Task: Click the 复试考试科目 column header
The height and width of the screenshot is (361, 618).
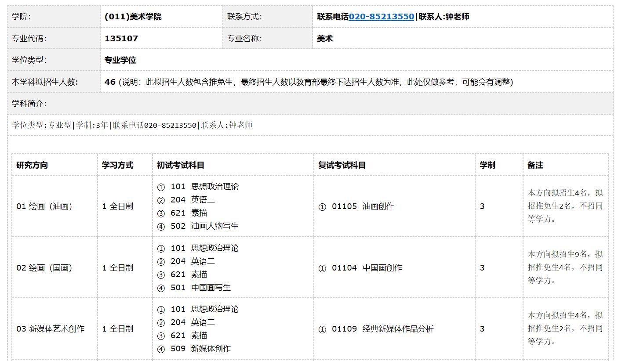Action: pyautogui.click(x=342, y=165)
